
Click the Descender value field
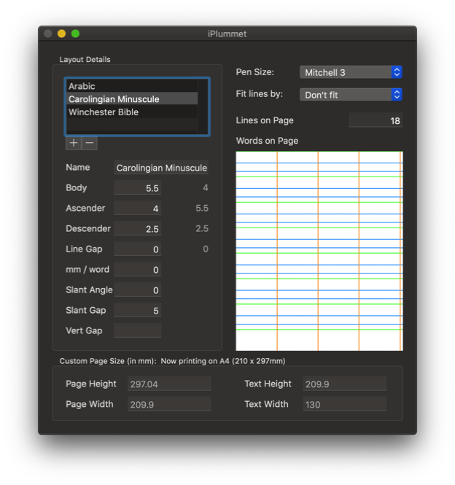point(137,229)
